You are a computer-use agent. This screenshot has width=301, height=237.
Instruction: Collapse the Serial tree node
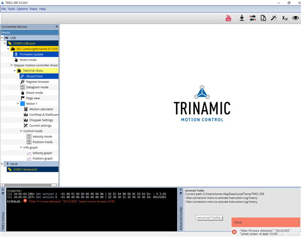[x=2, y=164]
